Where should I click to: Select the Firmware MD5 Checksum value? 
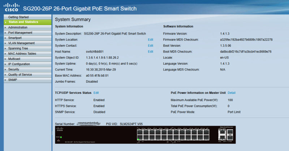click(246, 40)
